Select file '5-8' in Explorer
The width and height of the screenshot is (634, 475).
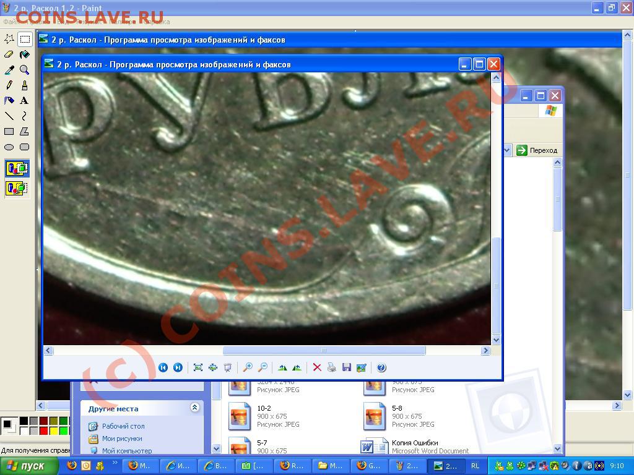(x=399, y=416)
